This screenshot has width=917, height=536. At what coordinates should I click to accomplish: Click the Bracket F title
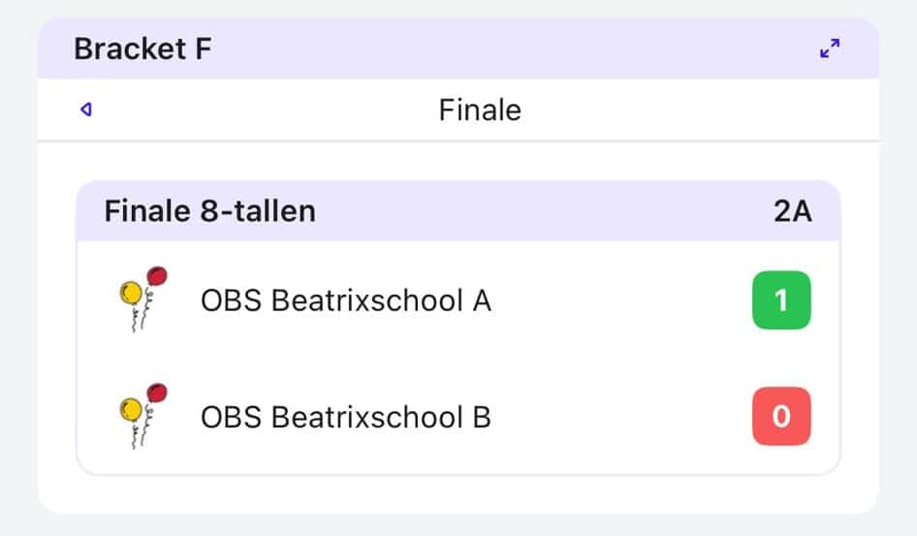point(142,48)
